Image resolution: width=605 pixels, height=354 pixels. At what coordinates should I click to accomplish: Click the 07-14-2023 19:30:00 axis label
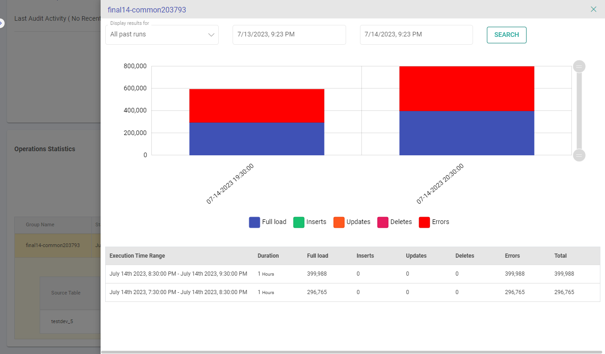point(230,184)
